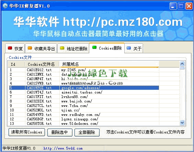This screenshot has width=194, height=152.
Task: Click the list scrollbar down arrow
Action: click(x=182, y=122)
